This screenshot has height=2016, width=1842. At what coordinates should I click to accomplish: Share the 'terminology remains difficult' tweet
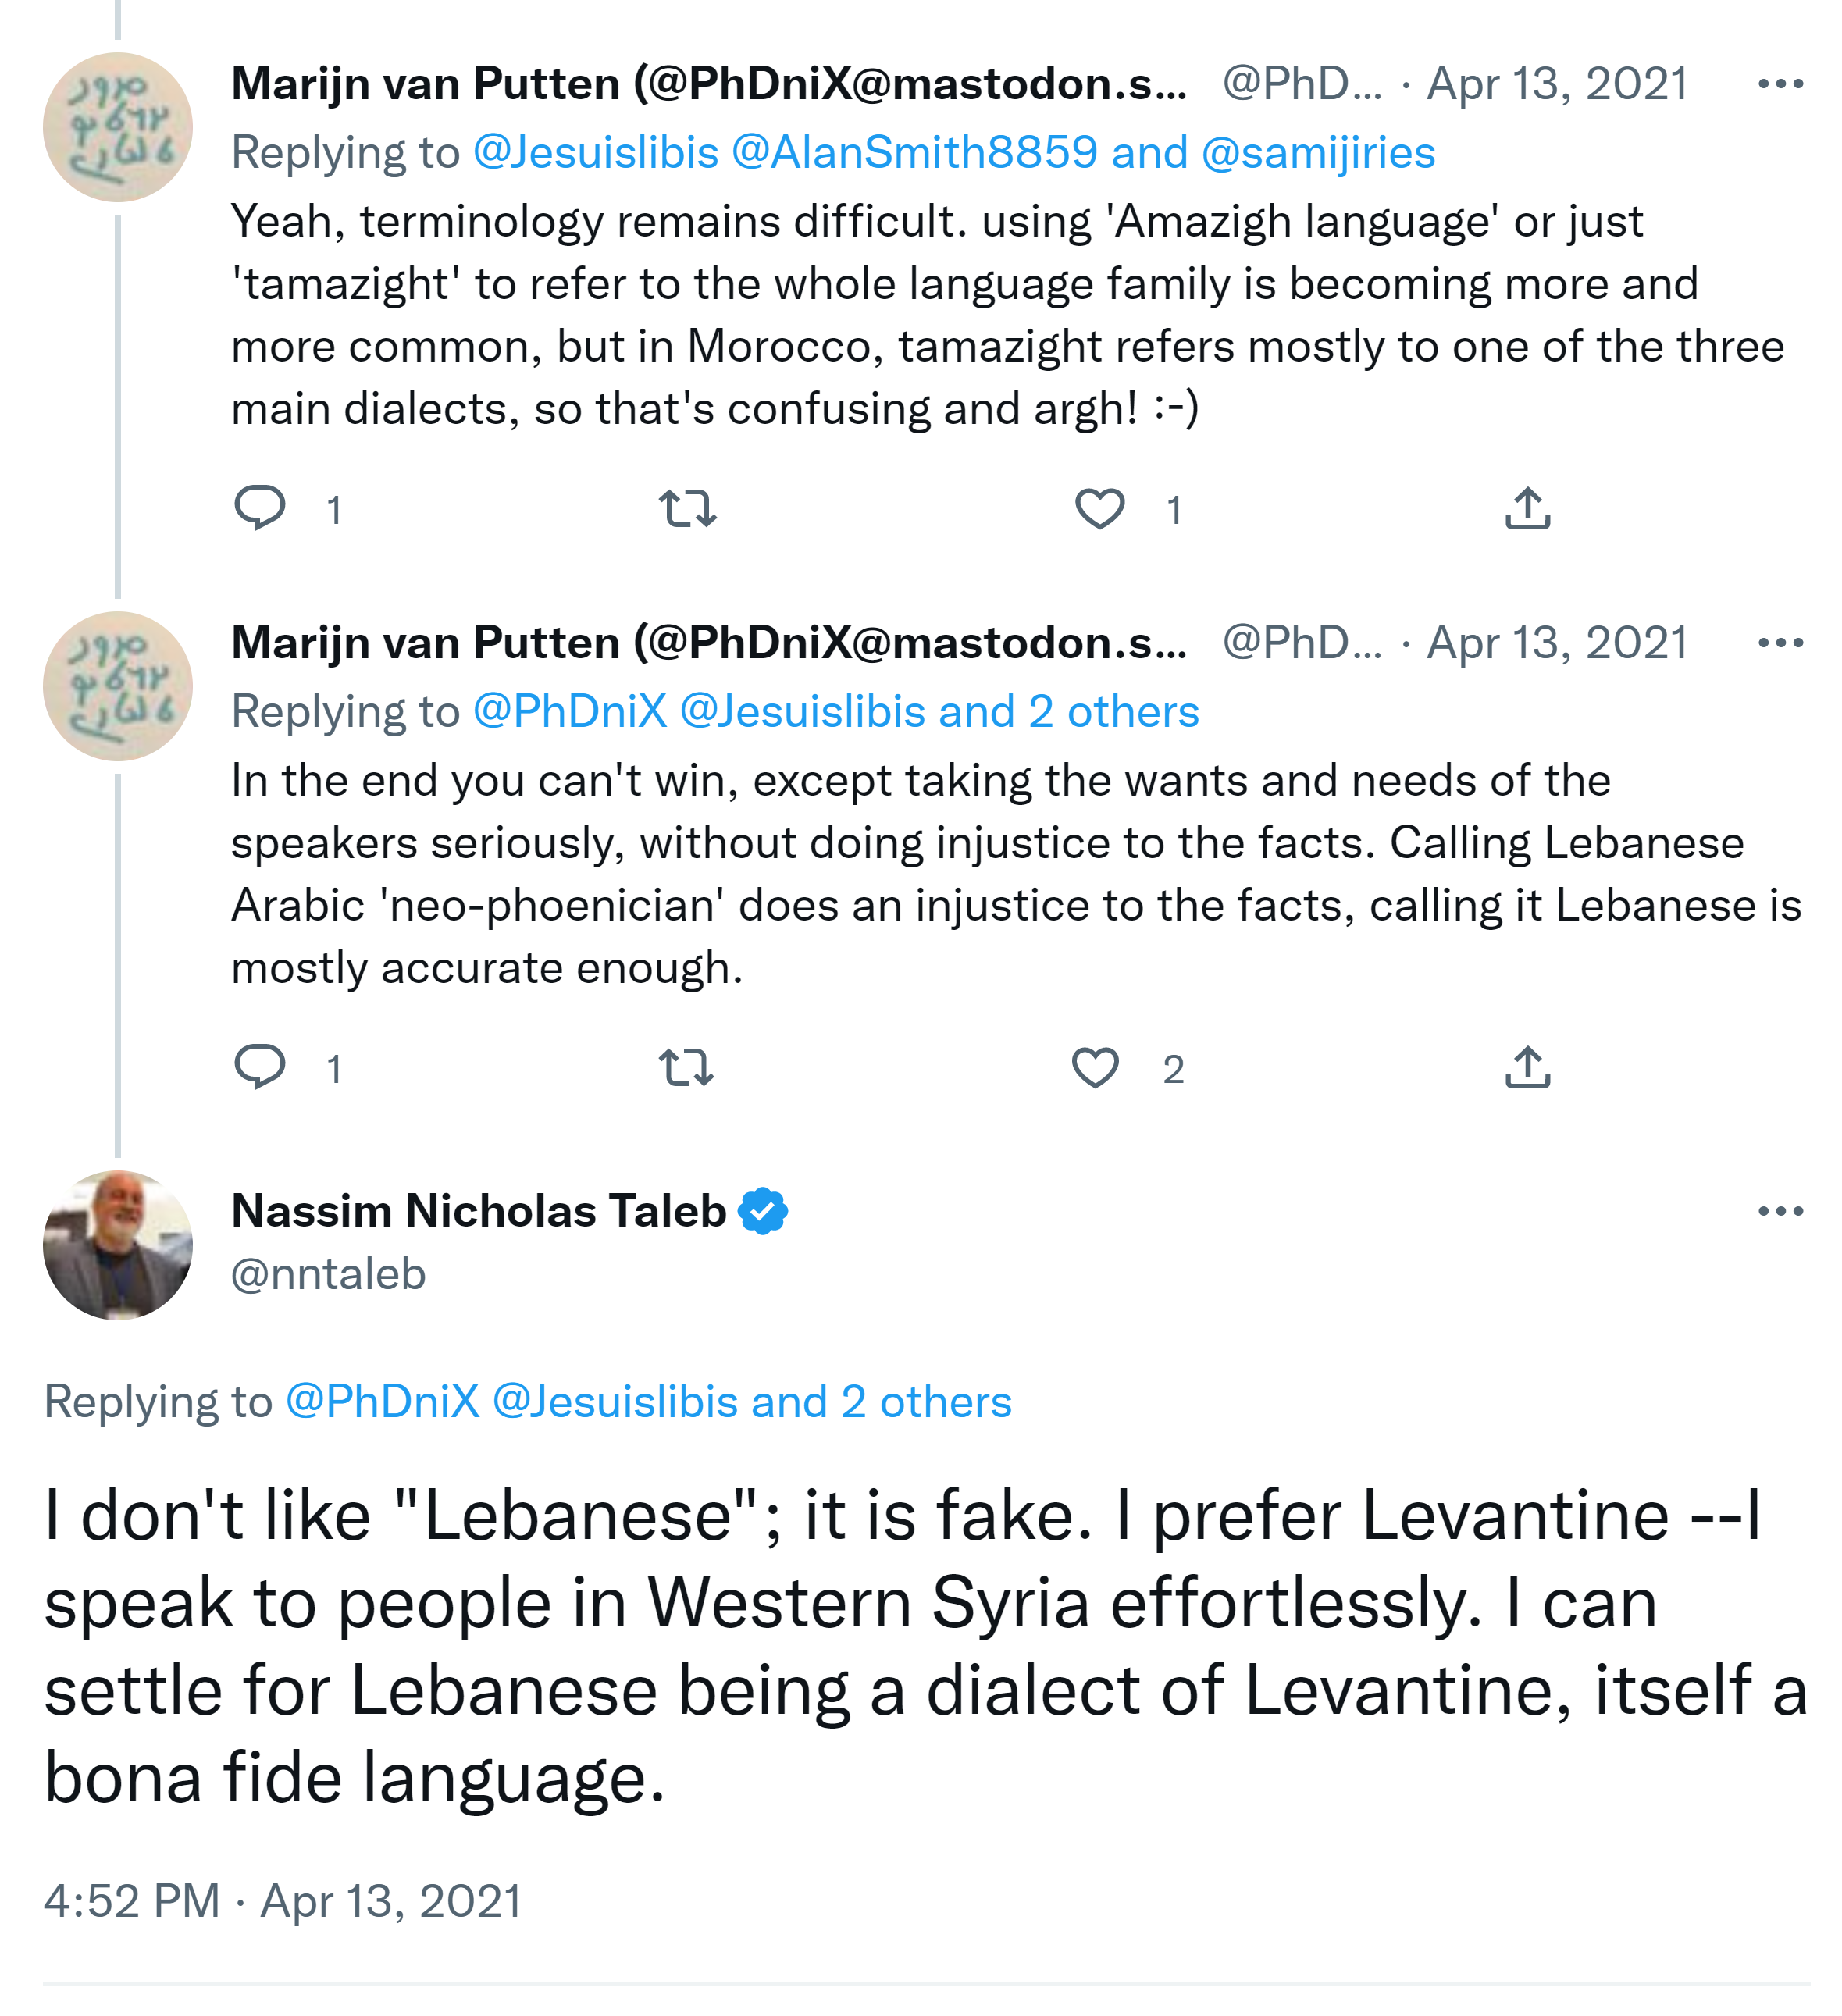(x=1527, y=508)
